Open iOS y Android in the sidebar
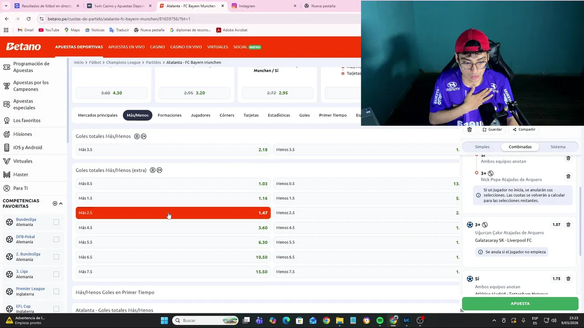This screenshot has height=328, width=584. (27, 148)
